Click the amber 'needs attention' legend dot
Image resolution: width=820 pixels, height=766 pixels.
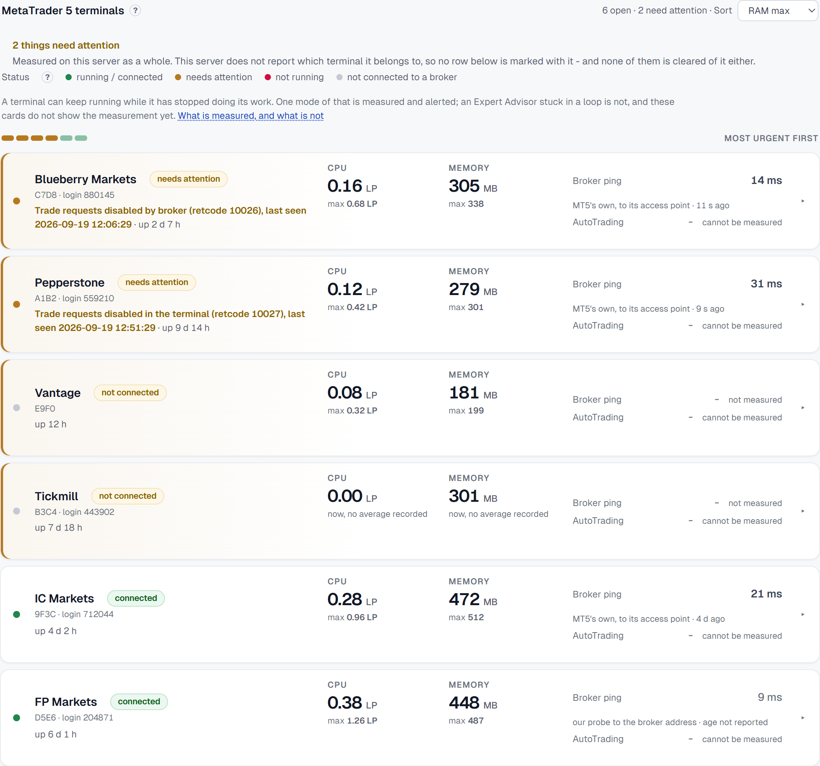[178, 77]
